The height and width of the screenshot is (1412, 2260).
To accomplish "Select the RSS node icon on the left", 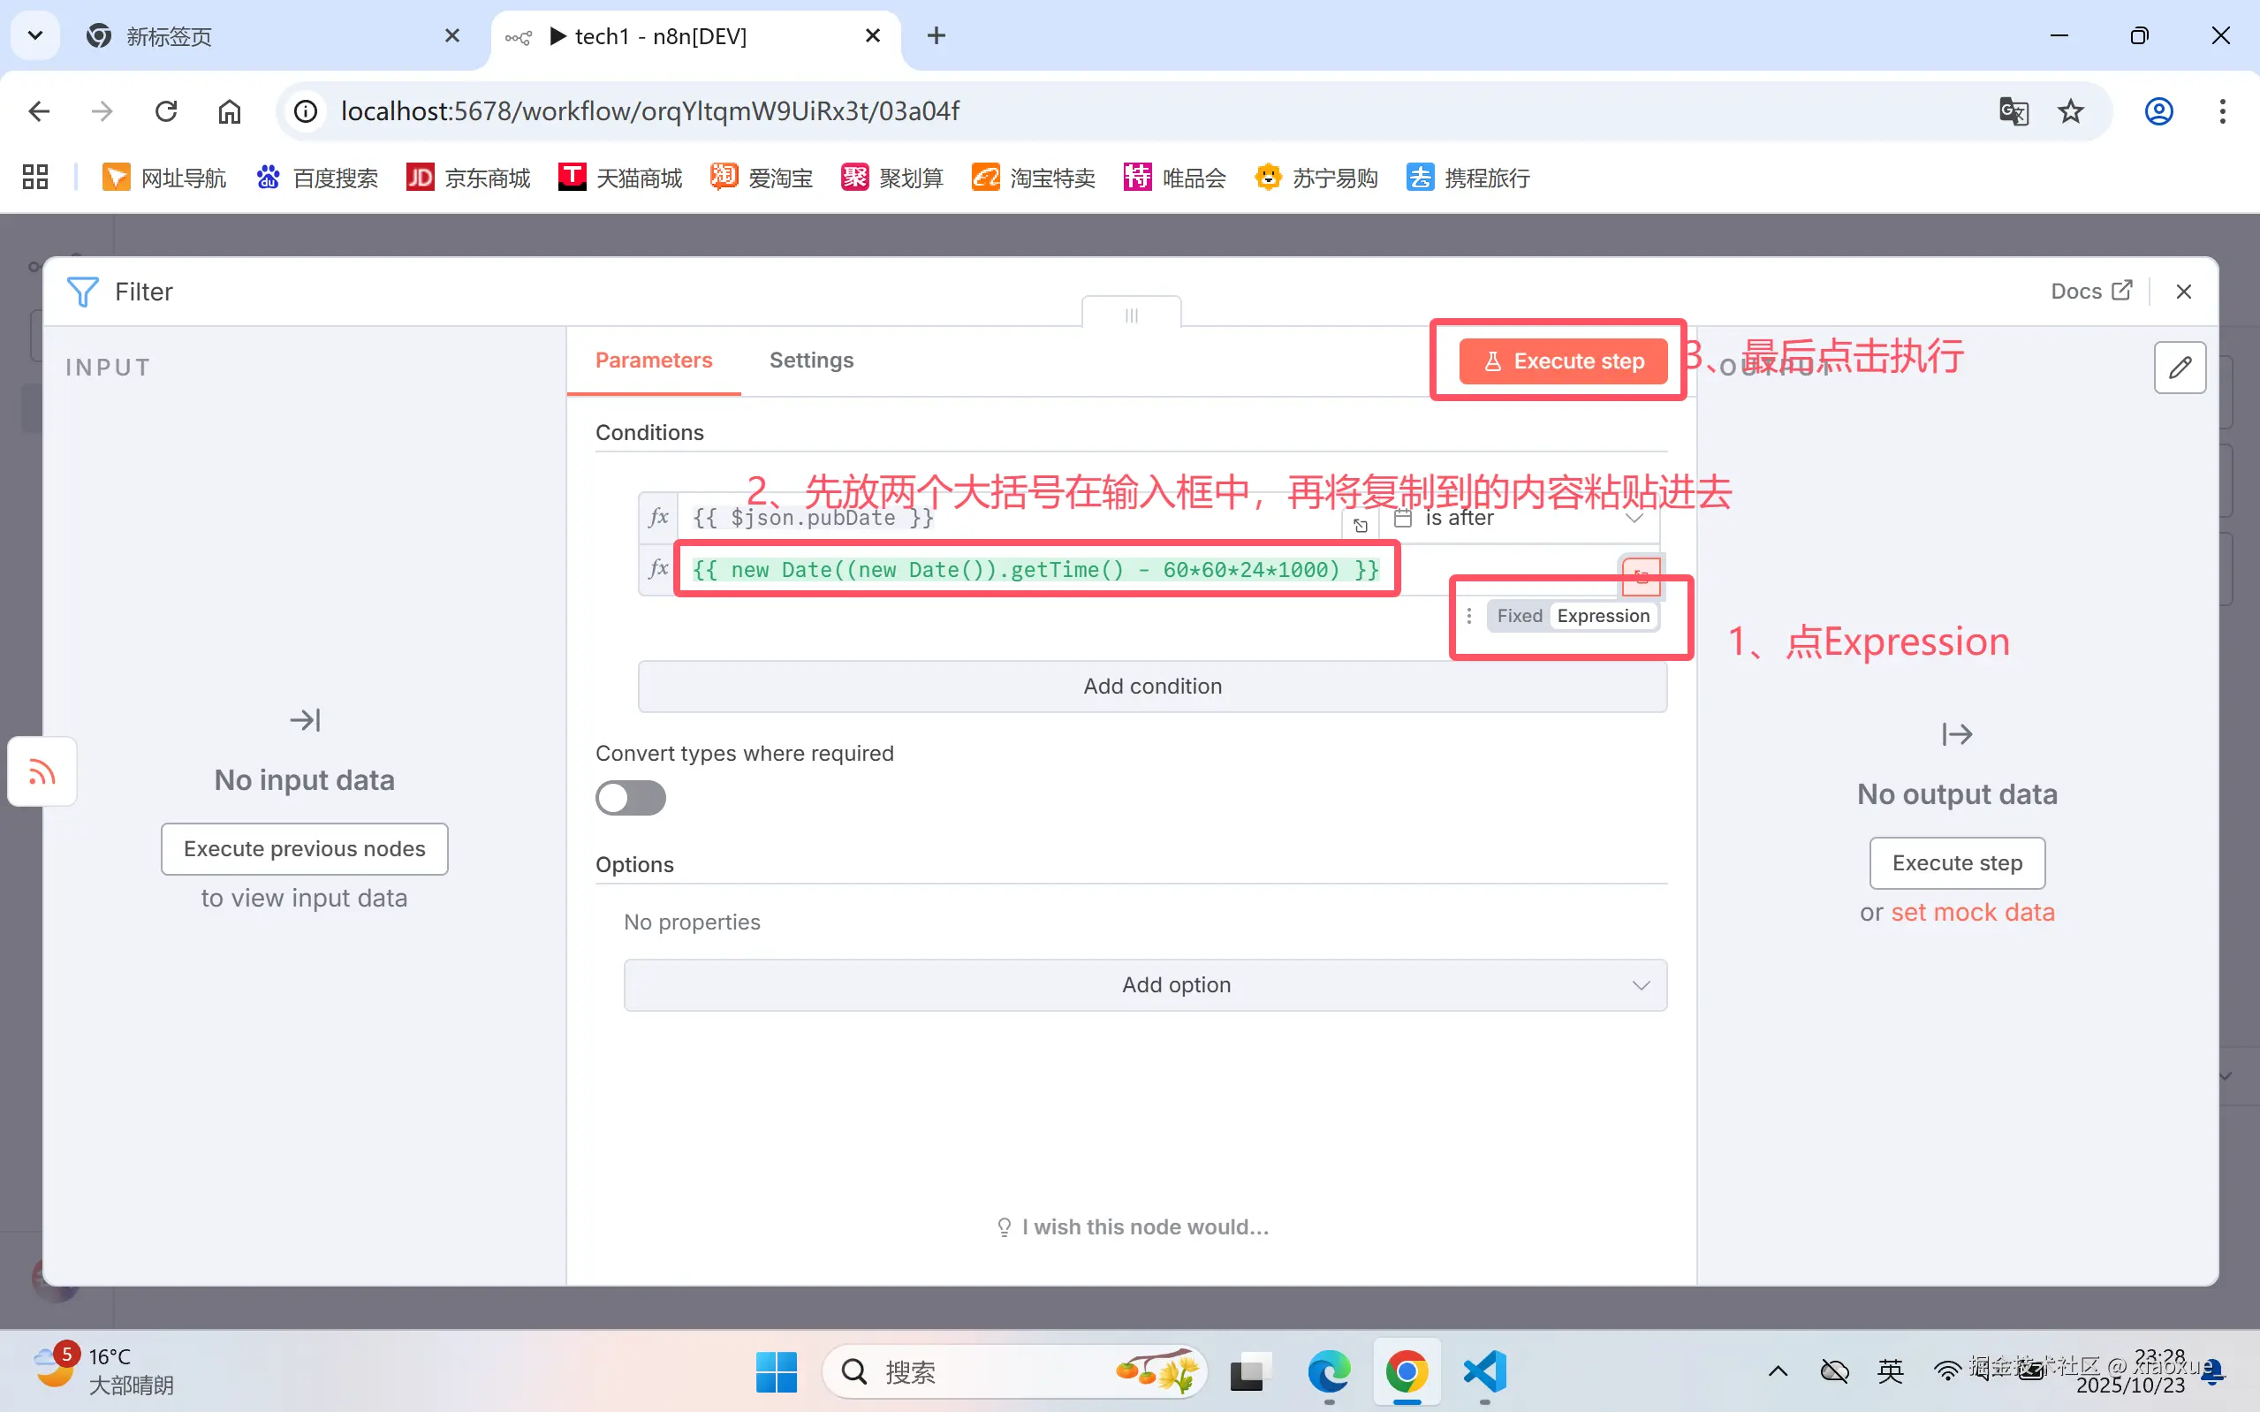I will [x=41, y=771].
